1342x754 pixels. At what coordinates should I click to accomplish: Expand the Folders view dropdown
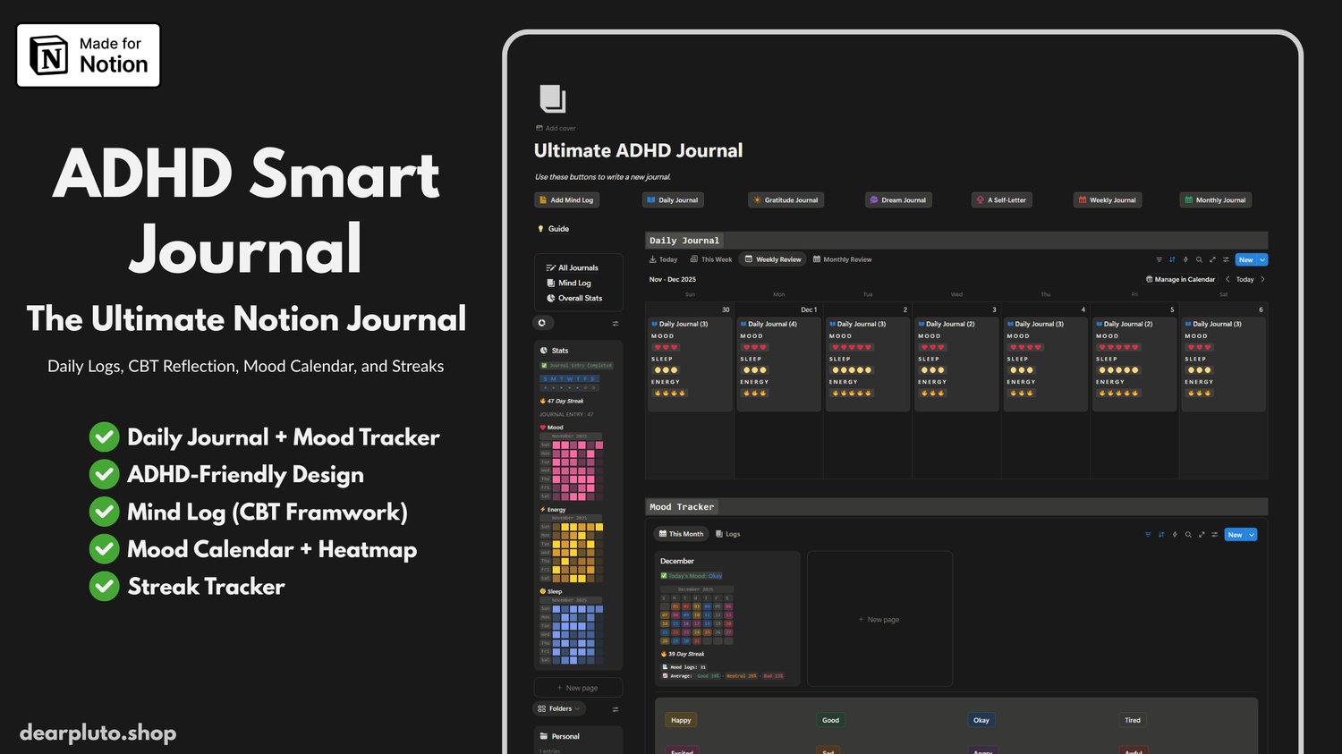tap(560, 708)
